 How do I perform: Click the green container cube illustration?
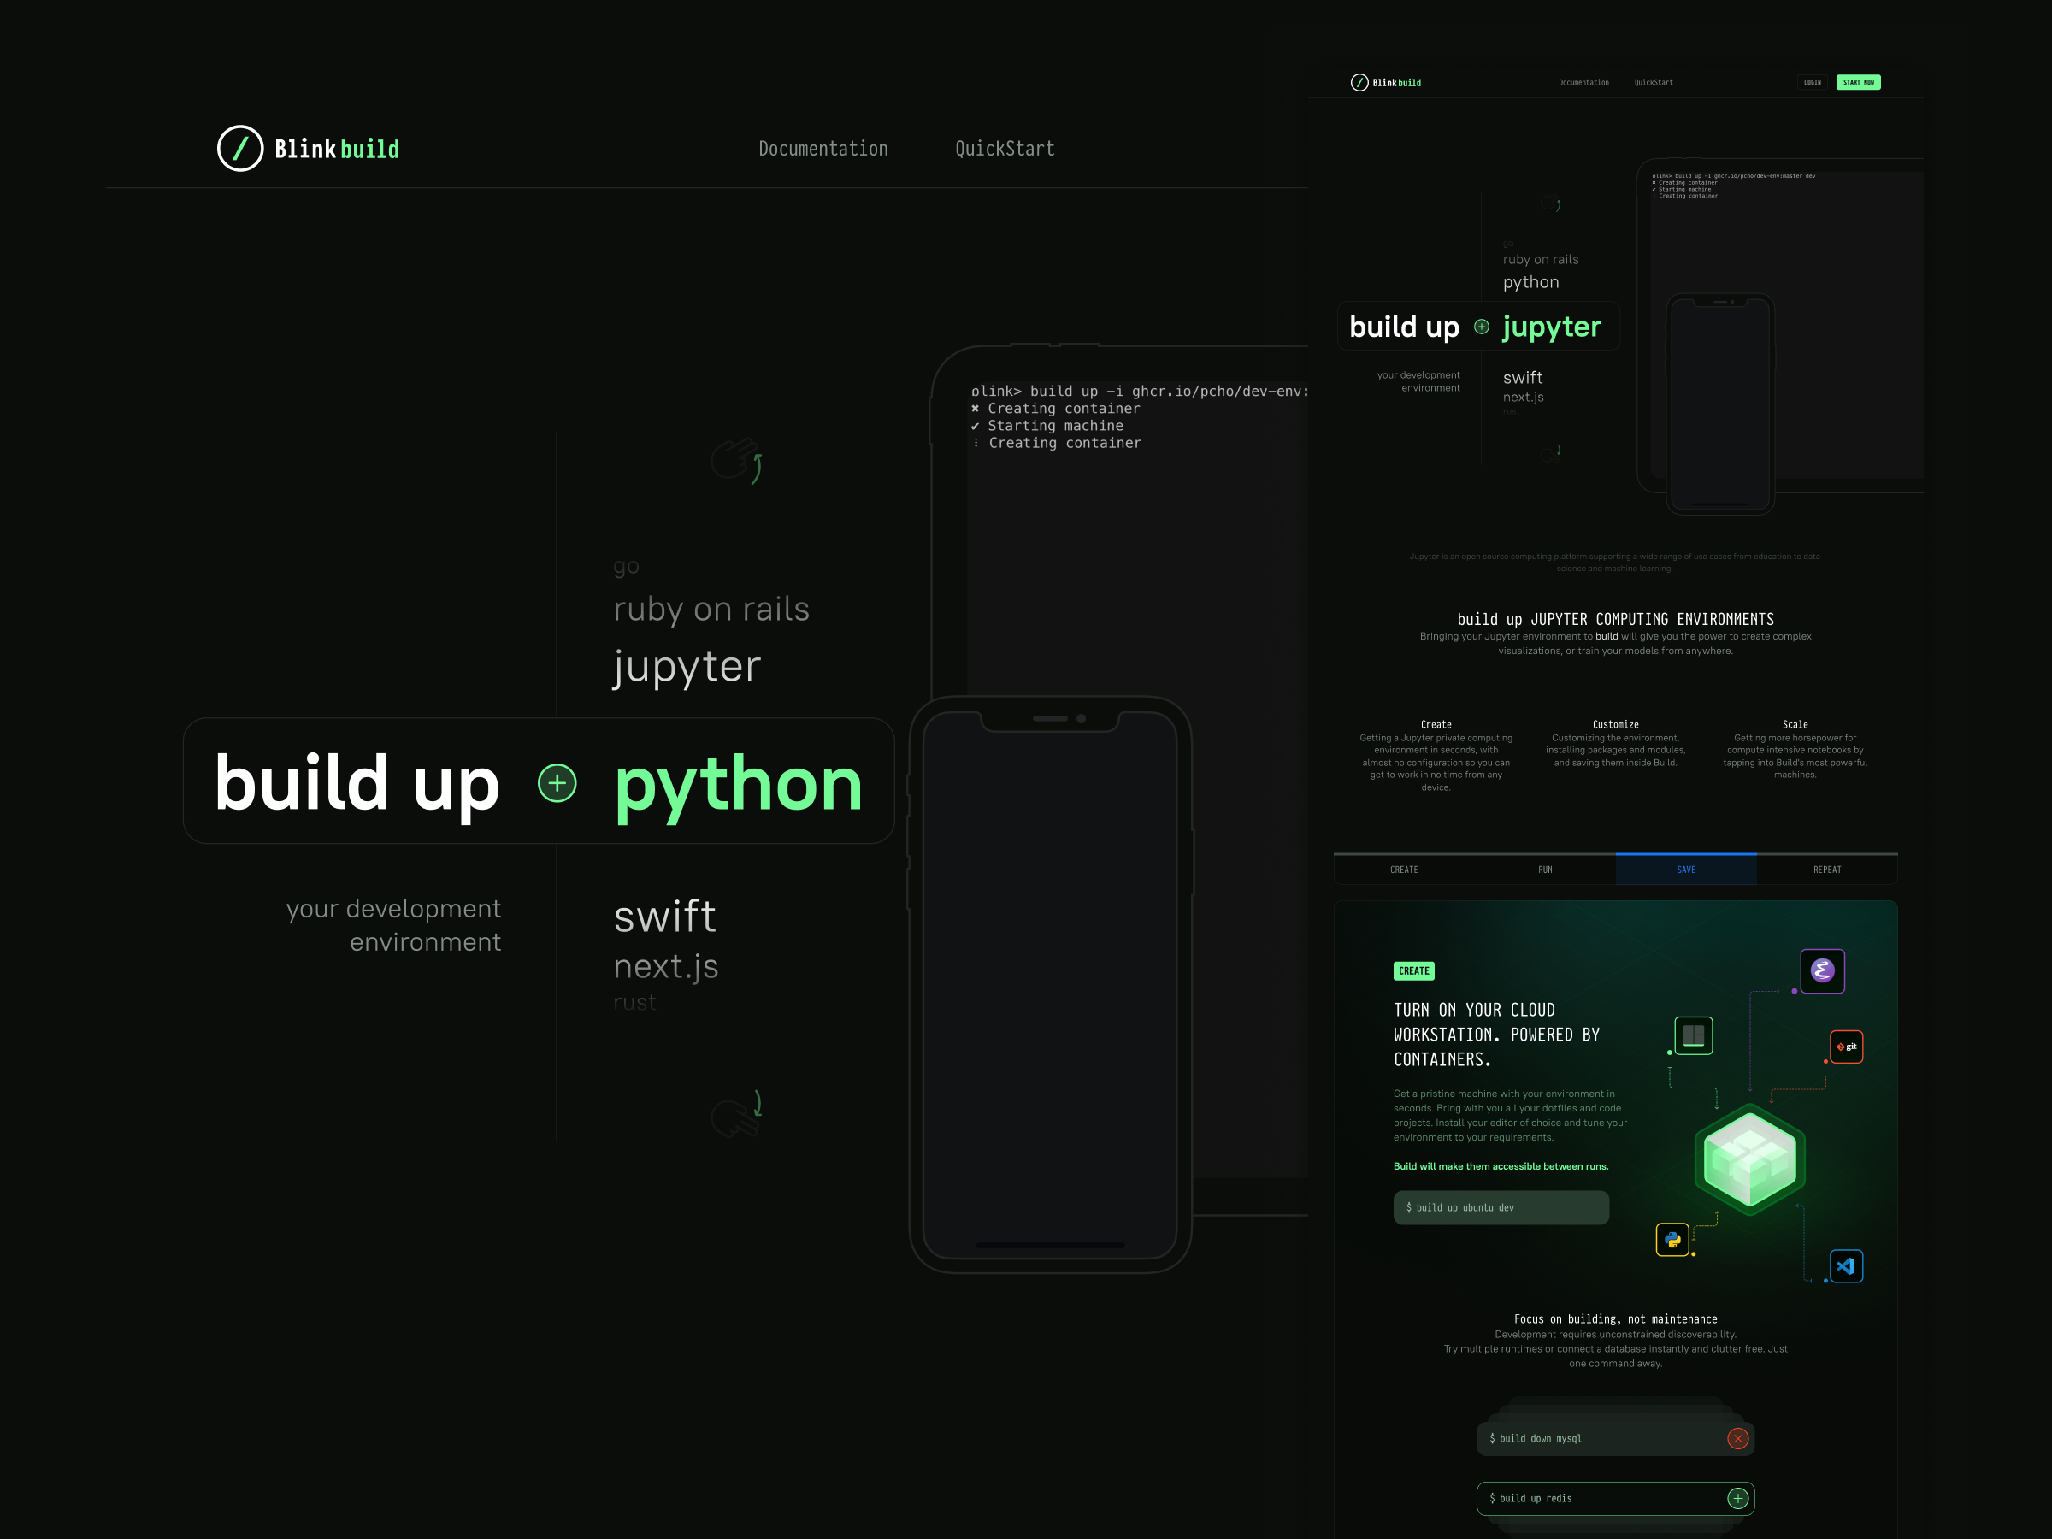click(1749, 1158)
